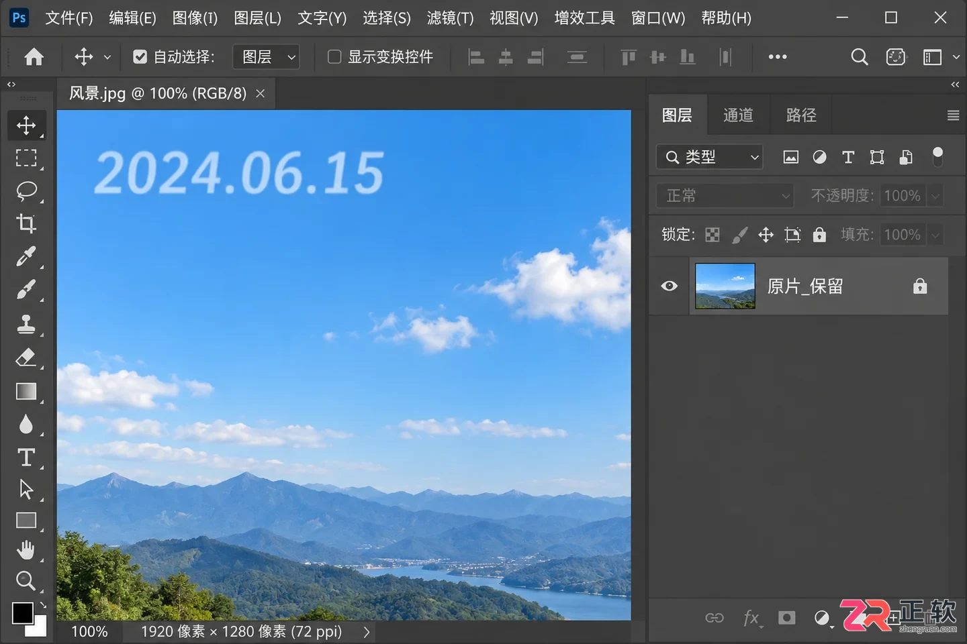Viewport: 967px width, 644px height.
Task: Open the 图像(I) menu
Action: coord(195,18)
